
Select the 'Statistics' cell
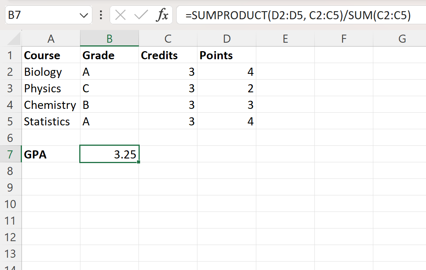51,122
